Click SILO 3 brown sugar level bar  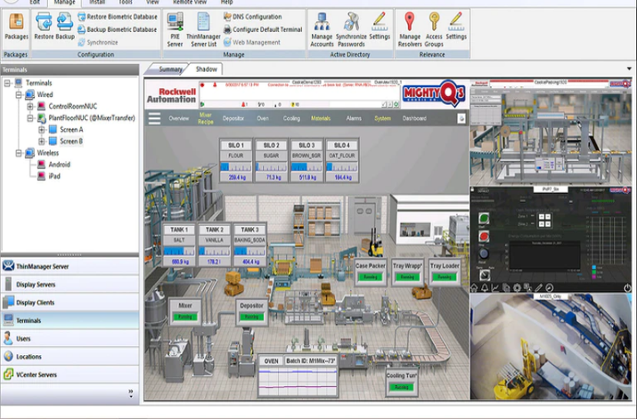(x=306, y=166)
